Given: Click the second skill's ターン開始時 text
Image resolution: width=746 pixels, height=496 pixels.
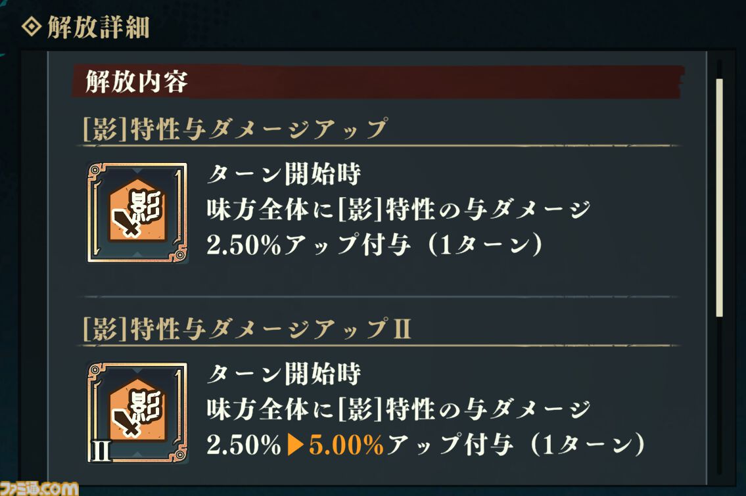Looking at the screenshot, I should [284, 374].
